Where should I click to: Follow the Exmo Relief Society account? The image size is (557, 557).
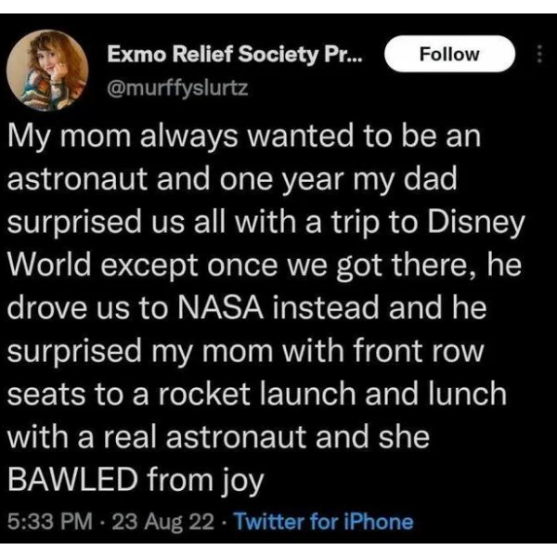click(x=449, y=54)
